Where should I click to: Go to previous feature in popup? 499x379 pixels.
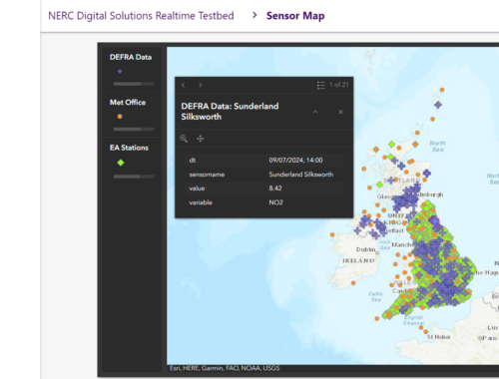[184, 85]
